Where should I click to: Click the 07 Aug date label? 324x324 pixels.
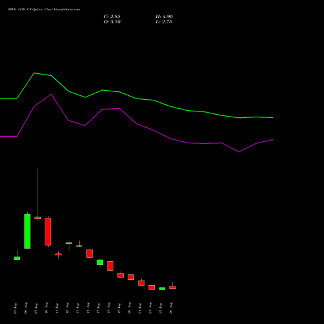[x=36, y=308]
